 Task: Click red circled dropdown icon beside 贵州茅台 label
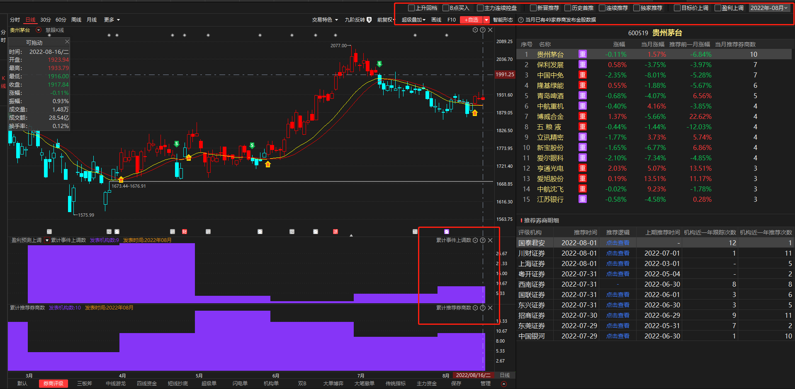tap(39, 30)
